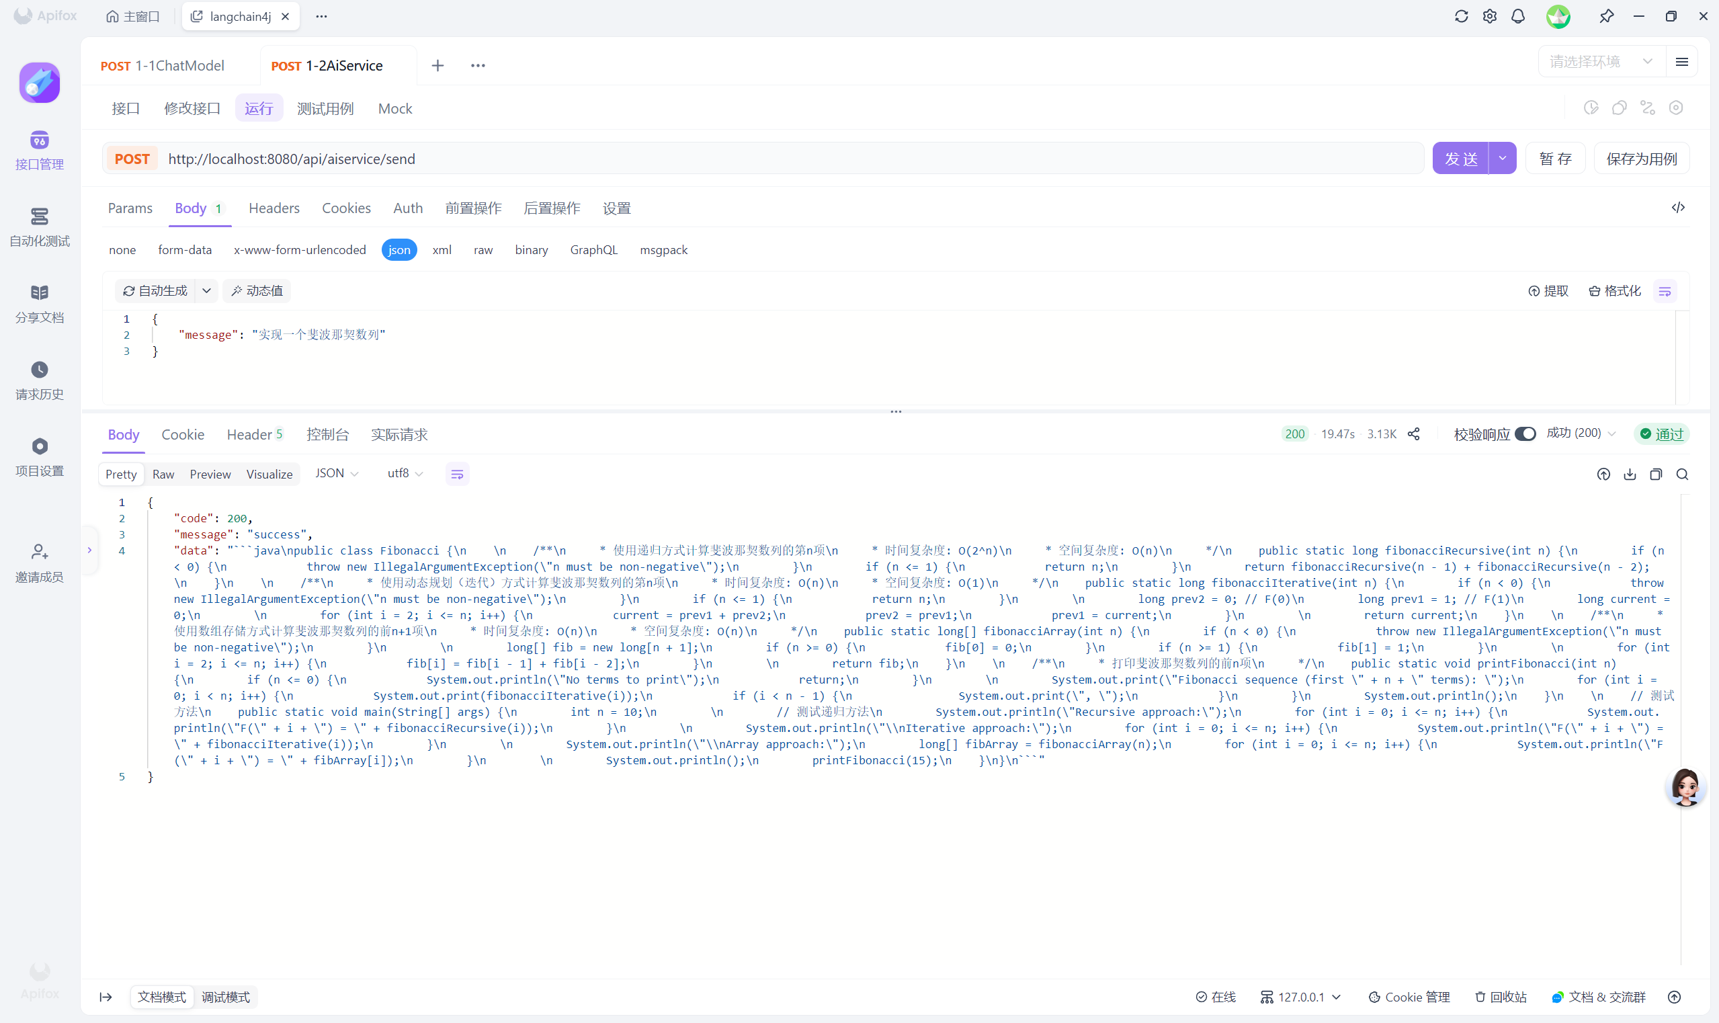Open 分享文档 in the sidebar
Screen dimensions: 1719x1023
pos(39,303)
